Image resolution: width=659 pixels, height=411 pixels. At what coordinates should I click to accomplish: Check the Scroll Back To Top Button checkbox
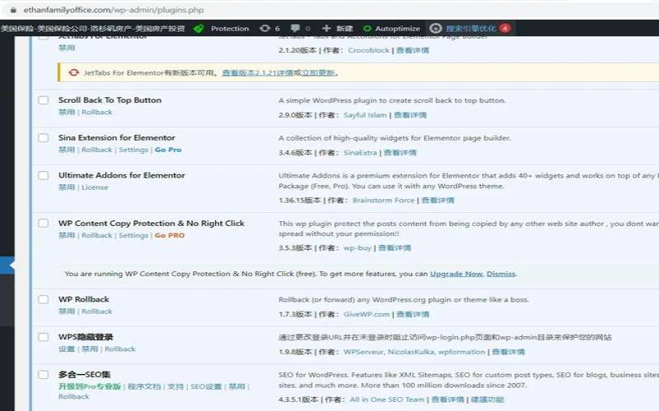pos(44,100)
